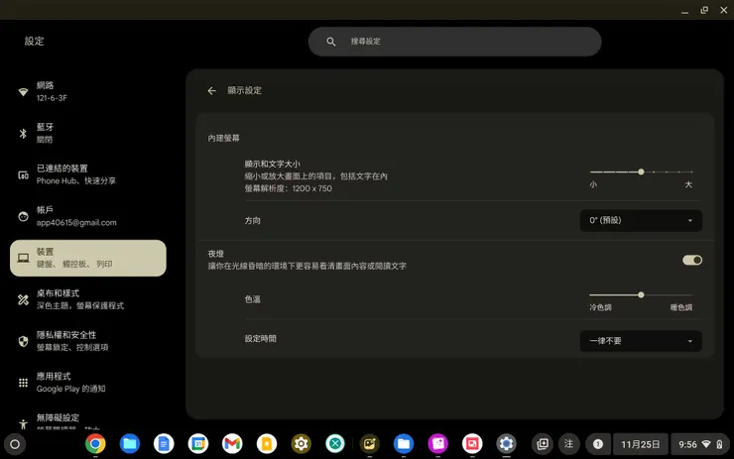734x459 pixels.
Task: Open quick settings at 9:56 clock
Action: click(x=700, y=444)
